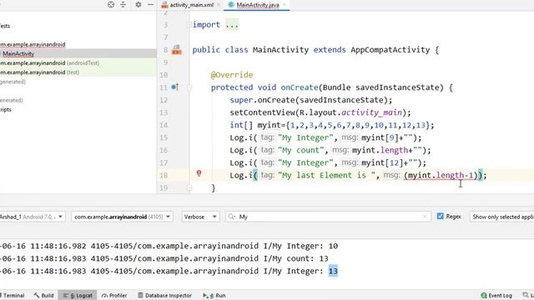Open the Build tool window
This screenshot has height=300, width=534.
pos(44,295)
